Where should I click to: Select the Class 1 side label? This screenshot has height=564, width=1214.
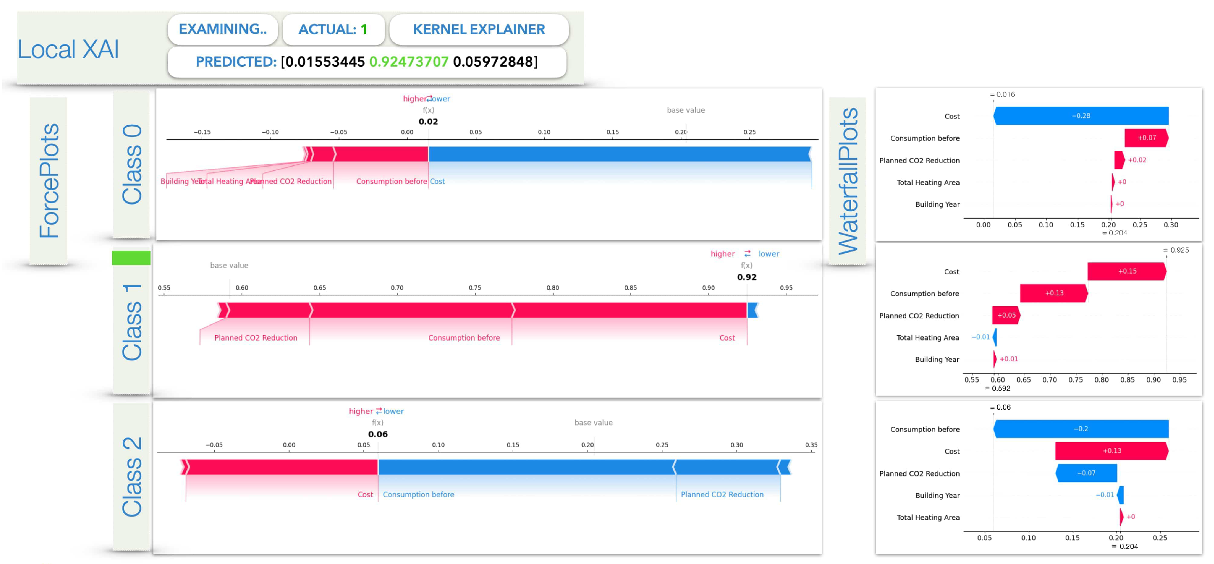click(131, 322)
